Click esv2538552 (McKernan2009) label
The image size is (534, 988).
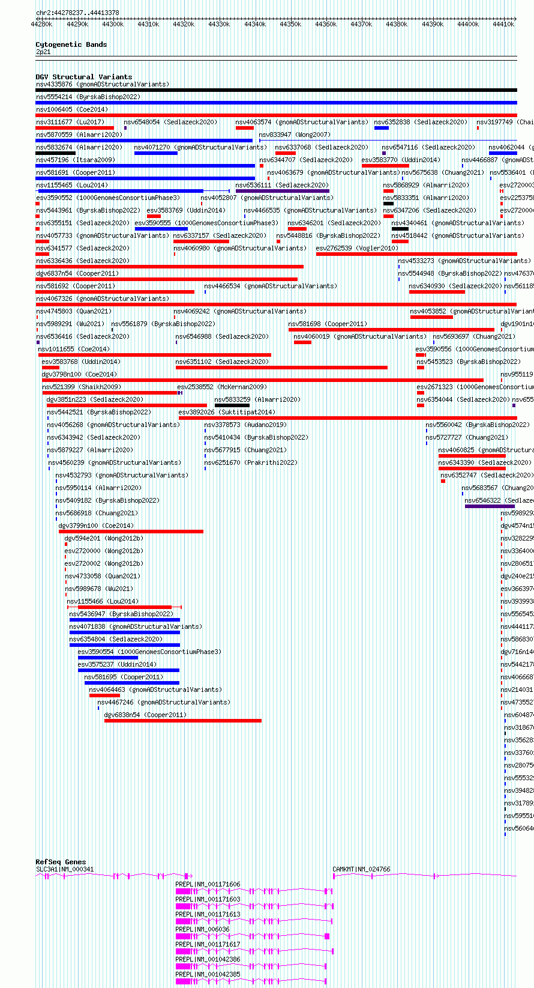[222, 387]
